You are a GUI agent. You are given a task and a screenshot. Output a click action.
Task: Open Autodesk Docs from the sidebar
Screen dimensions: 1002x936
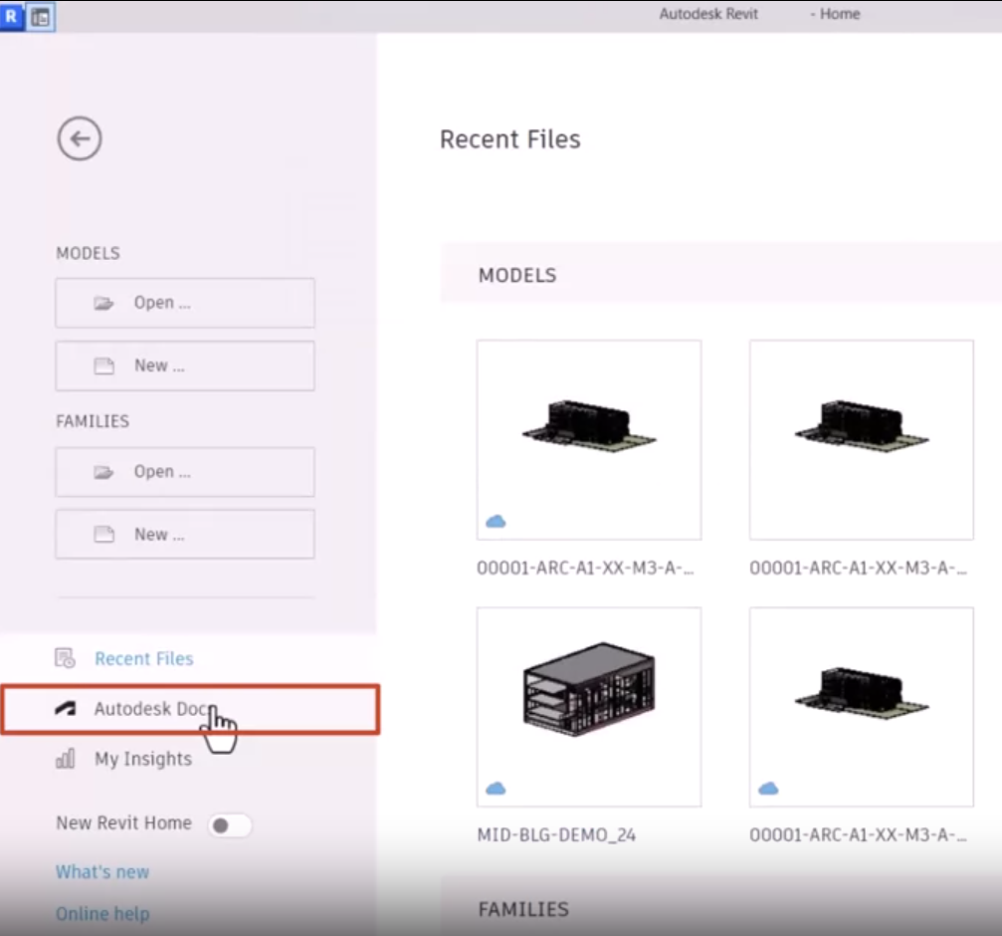(x=190, y=709)
